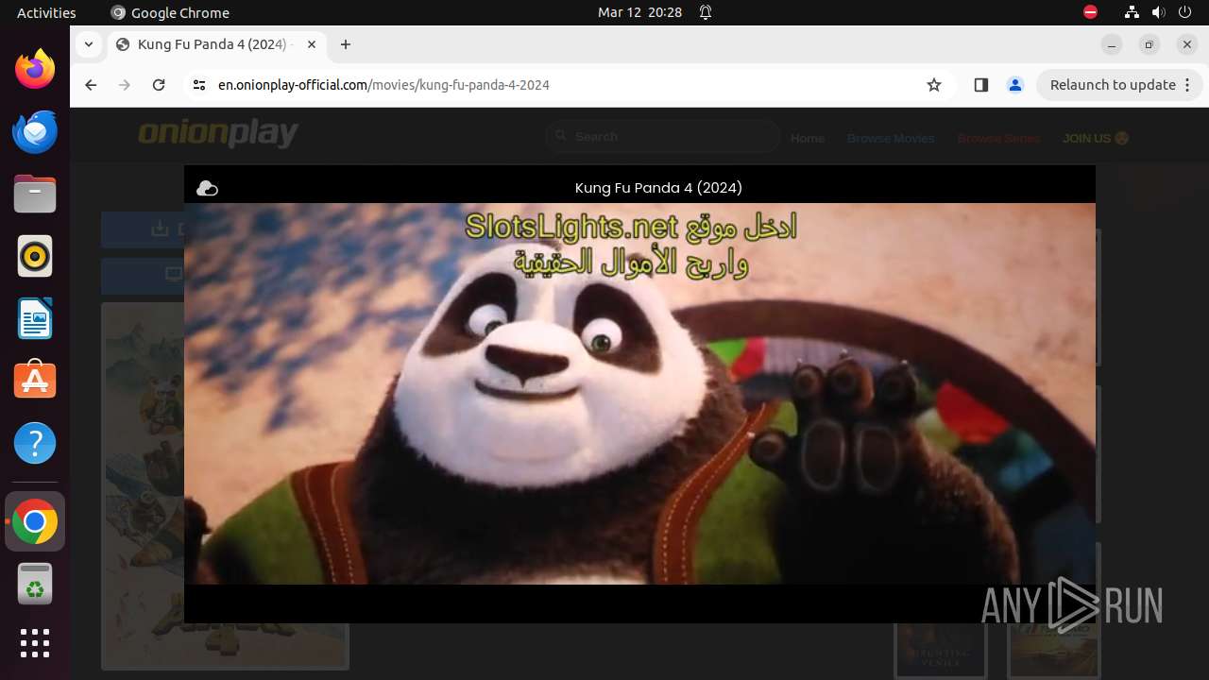This screenshot has width=1209, height=680.
Task: Click the notification bell icon
Action: [706, 12]
